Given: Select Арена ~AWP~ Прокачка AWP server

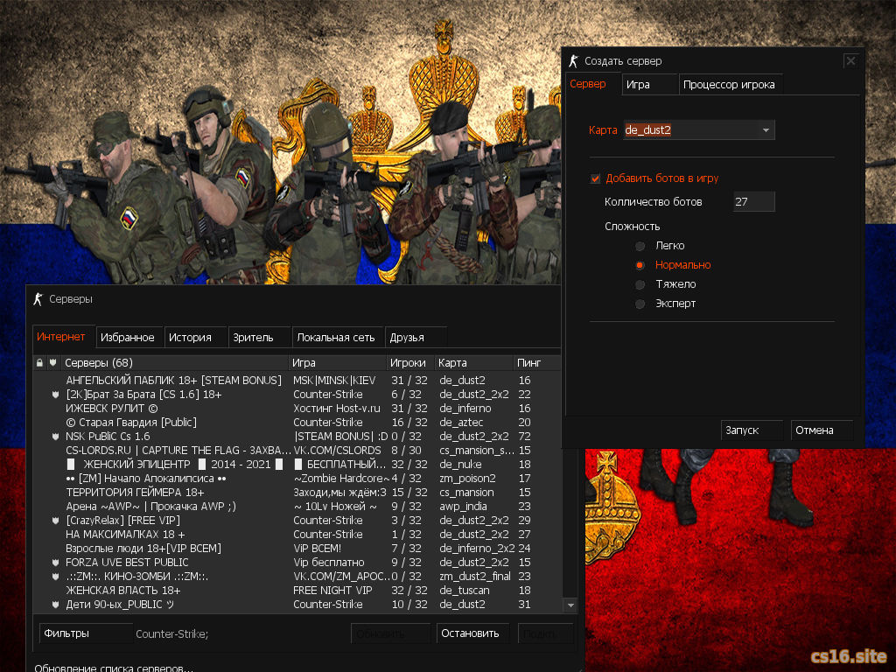Looking at the screenshot, I should 297,507.
